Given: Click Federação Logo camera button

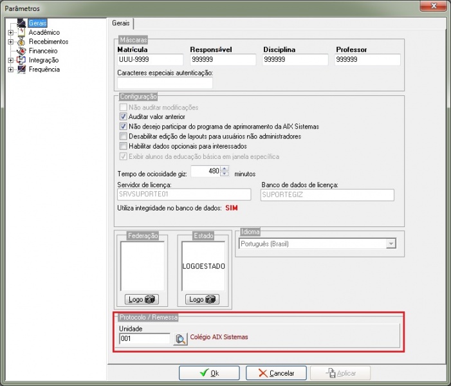Looking at the screenshot, I should click(x=142, y=299).
